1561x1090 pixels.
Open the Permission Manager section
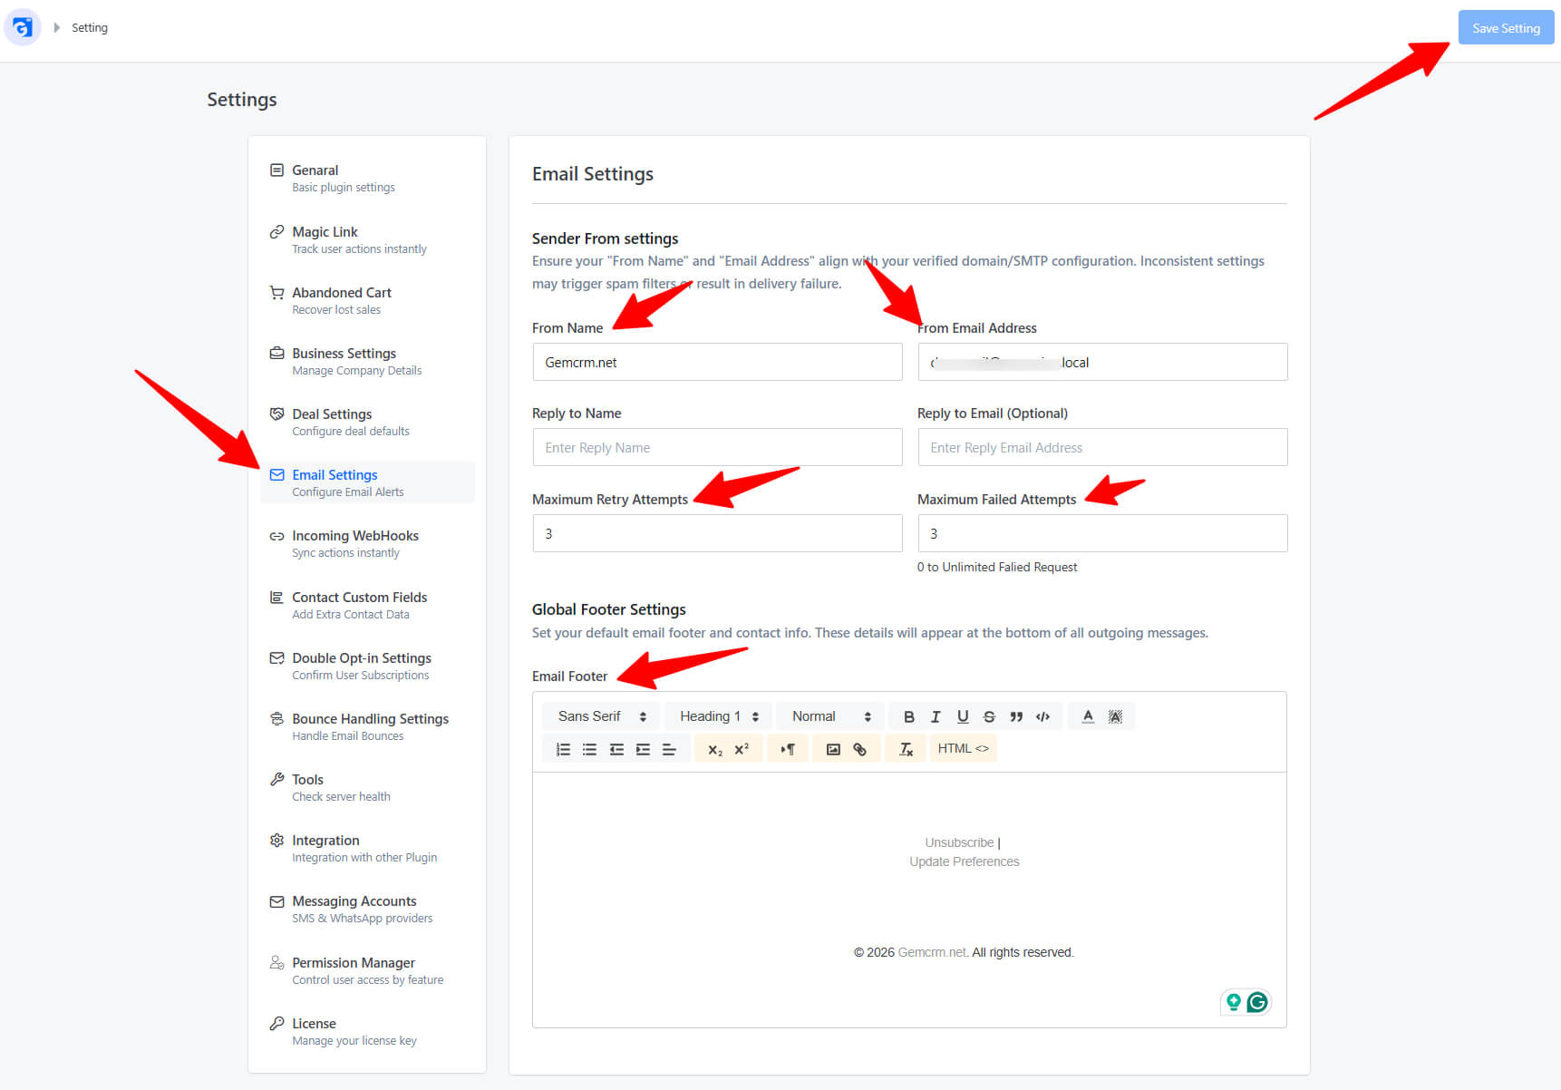pyautogui.click(x=367, y=970)
